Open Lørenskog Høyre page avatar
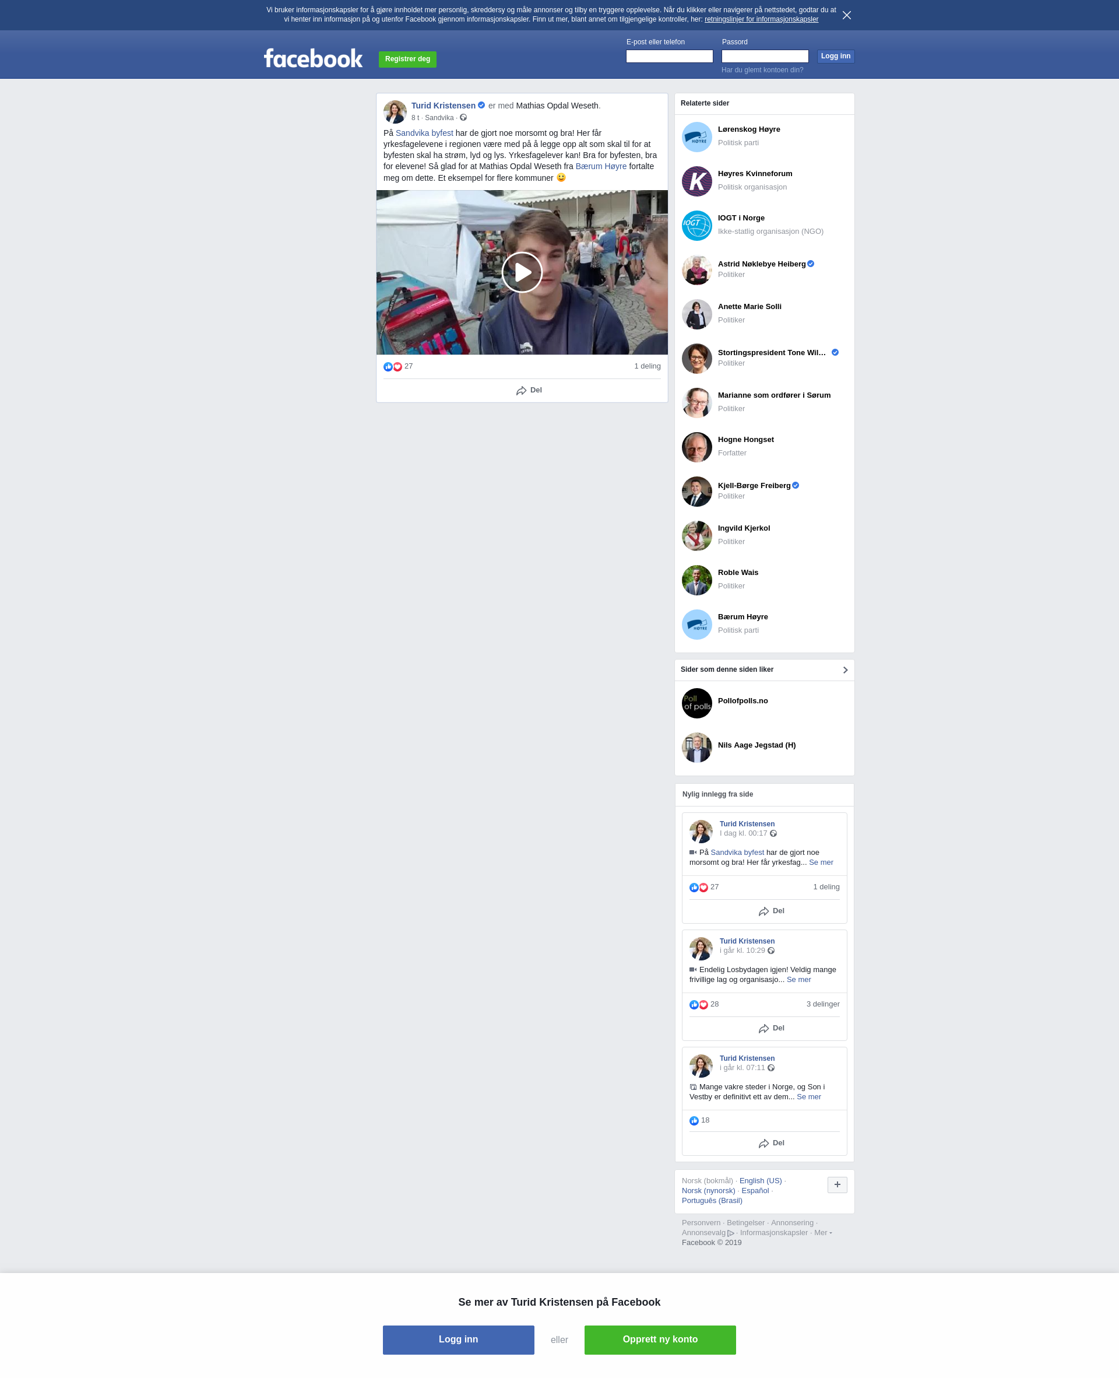 pyautogui.click(x=697, y=136)
